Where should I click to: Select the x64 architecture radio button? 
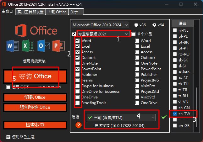(154, 25)
